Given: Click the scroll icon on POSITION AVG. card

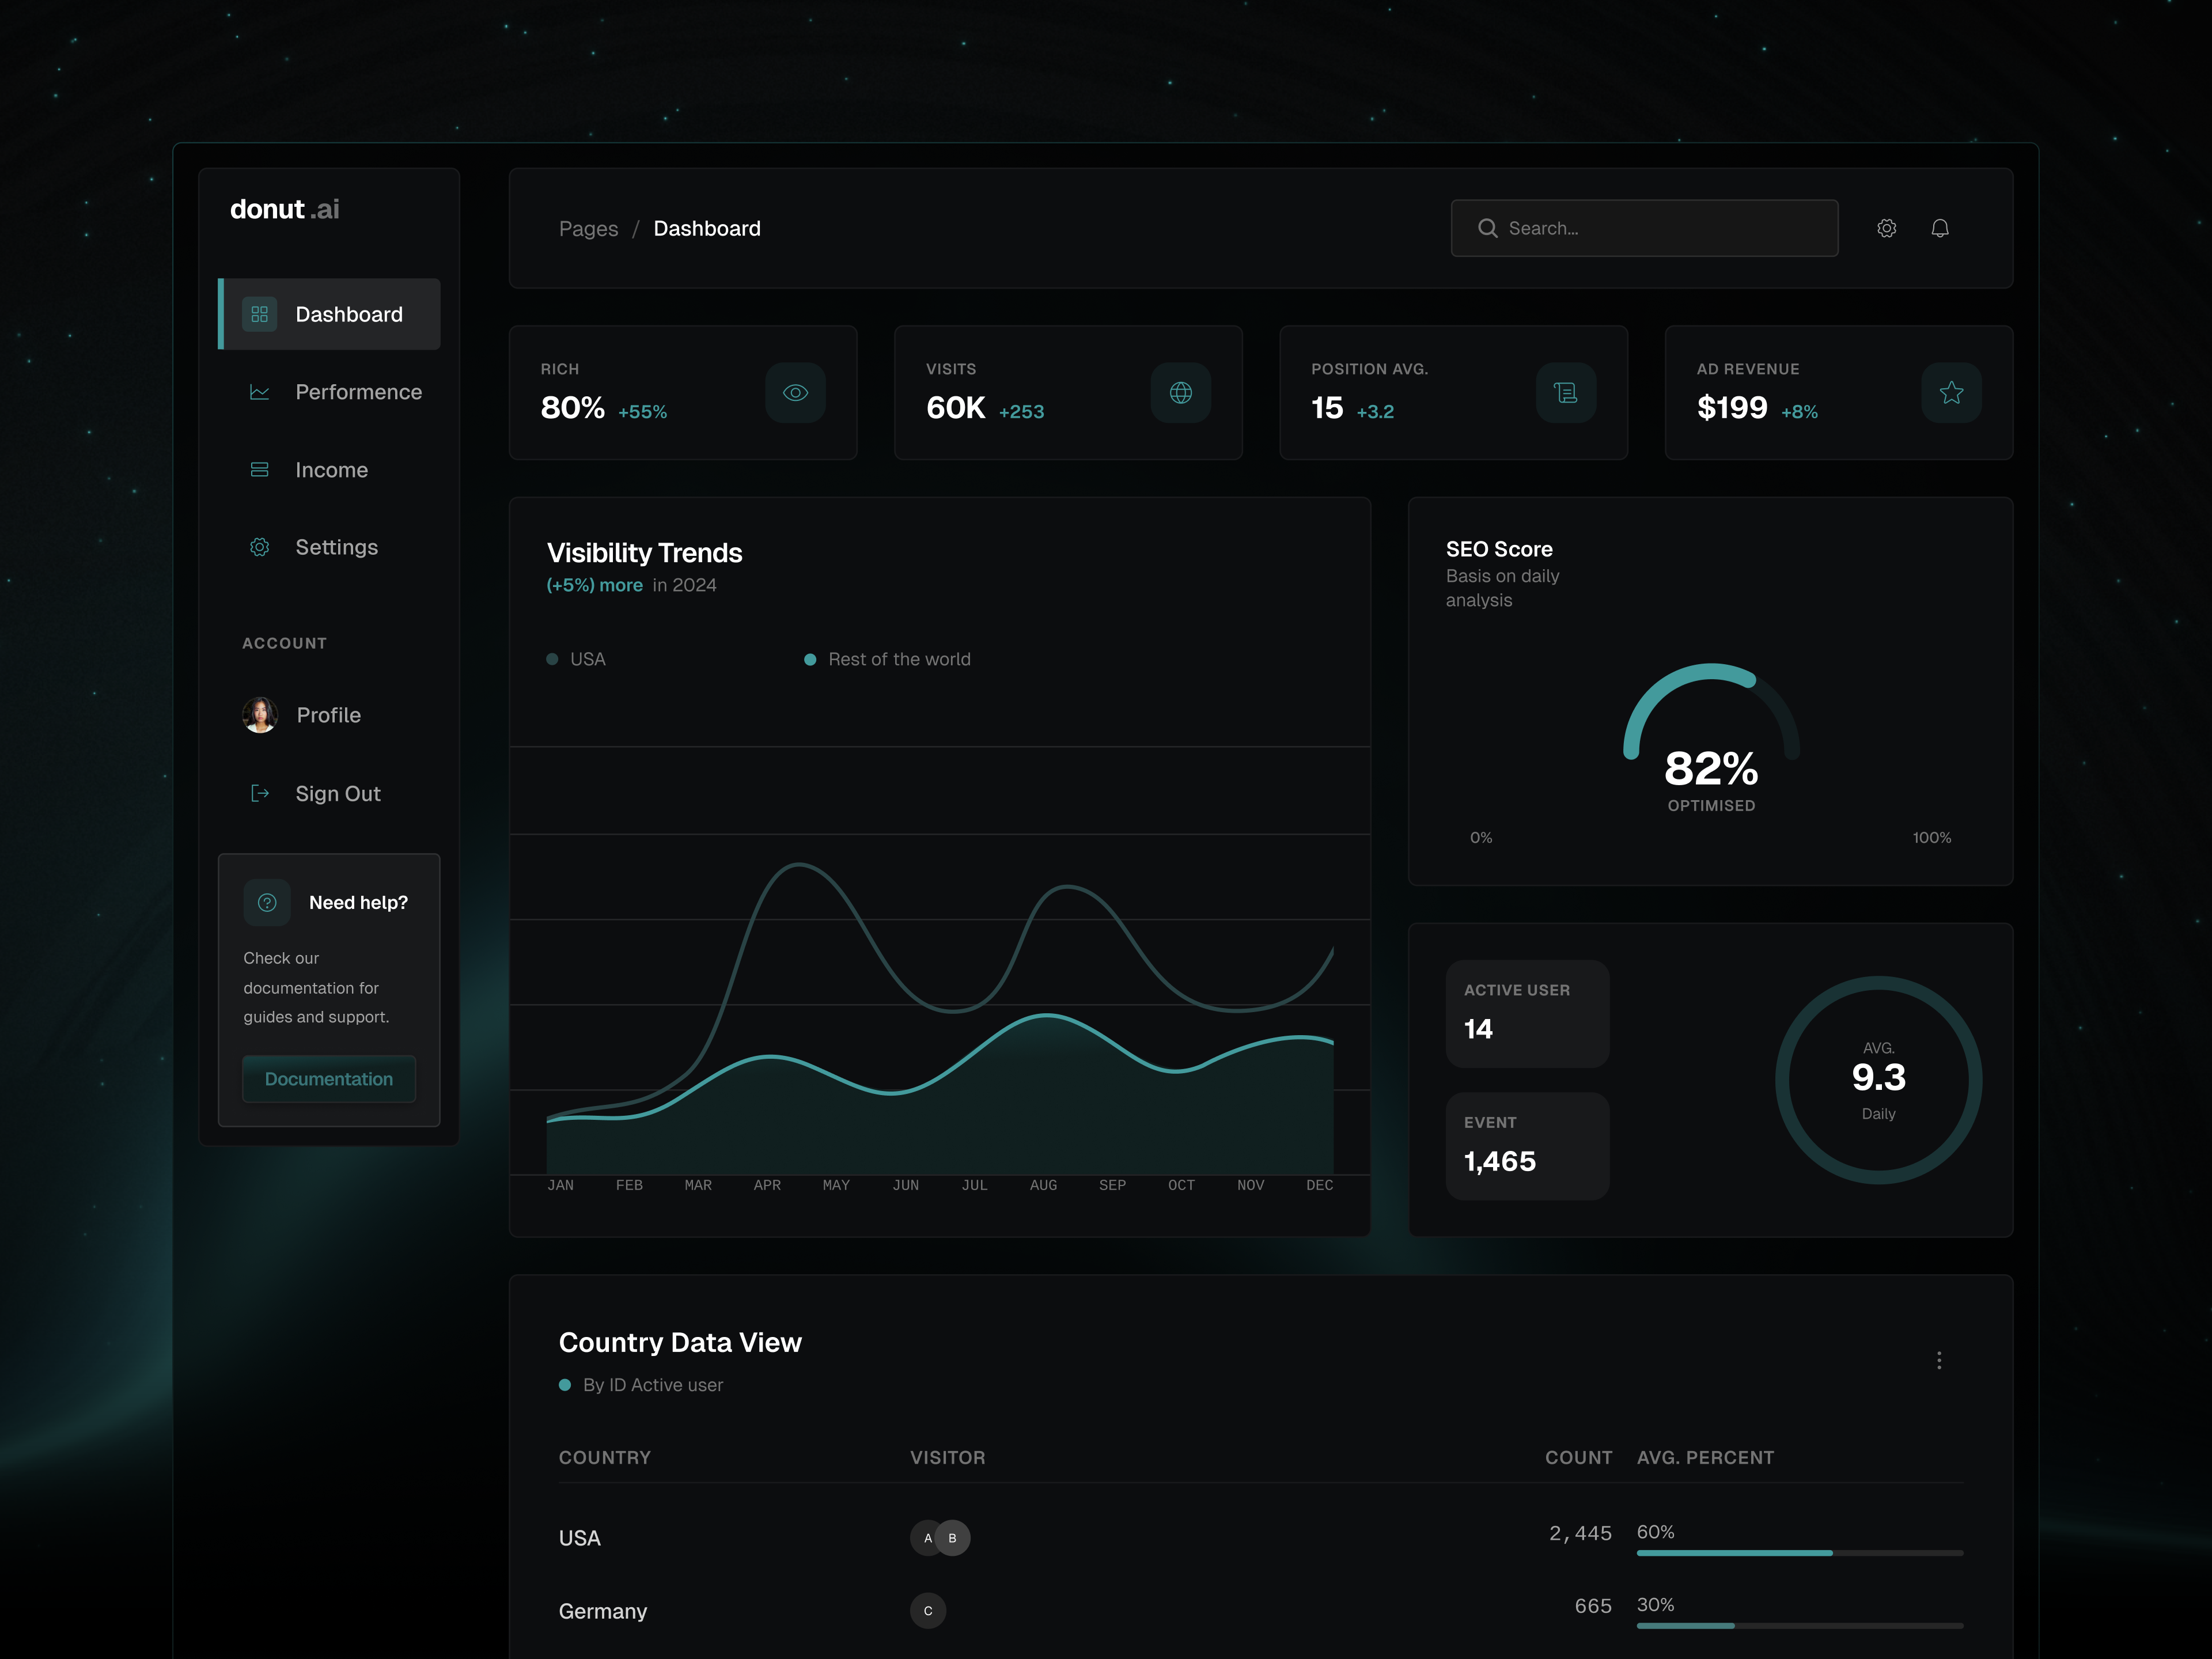Looking at the screenshot, I should click(1566, 393).
